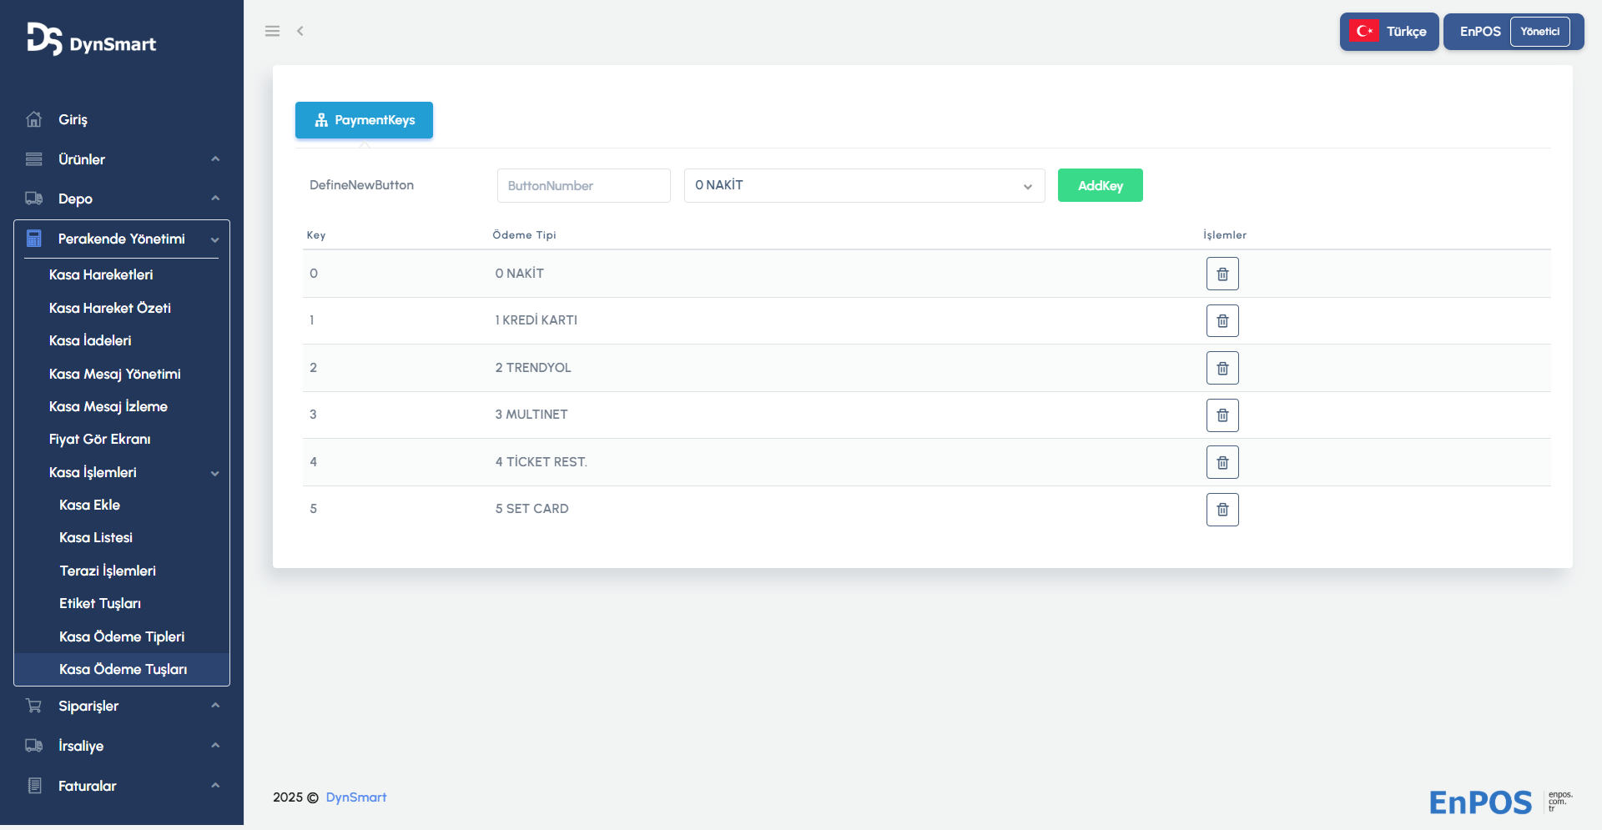Switch language using the Türkçe button
Viewport: 1602px width, 830px height.
pos(1389,32)
